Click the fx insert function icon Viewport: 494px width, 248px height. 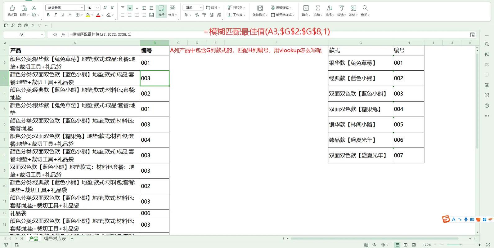pos(63,35)
